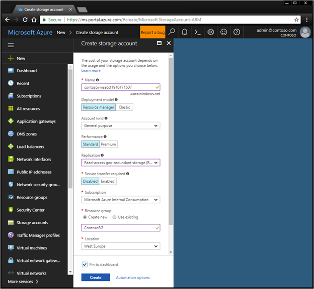Viewport: 314px width, 289px height.
Task: Click the Dashboard icon in sidebar
Action: (x=11, y=71)
